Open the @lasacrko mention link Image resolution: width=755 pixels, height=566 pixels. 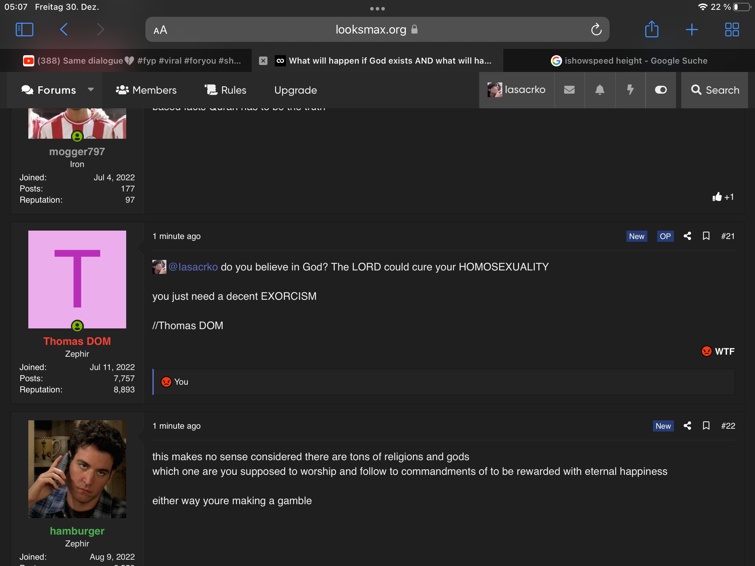pyautogui.click(x=193, y=267)
